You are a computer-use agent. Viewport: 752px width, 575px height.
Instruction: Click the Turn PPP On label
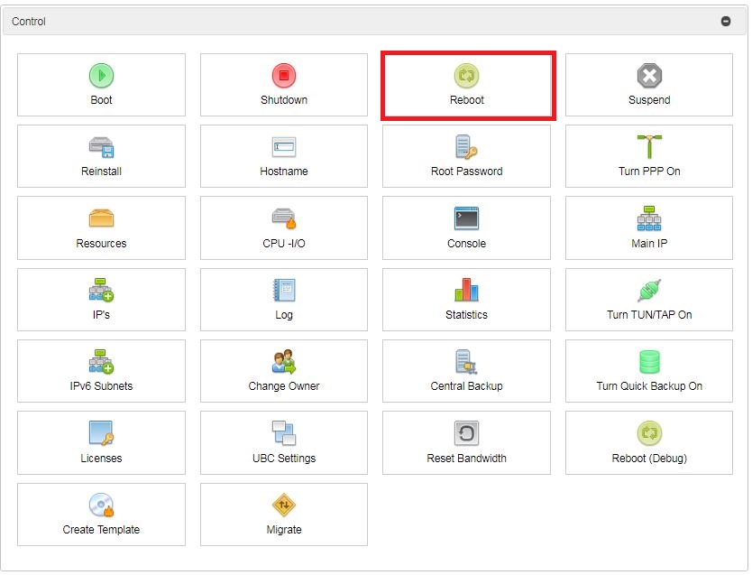pyautogui.click(x=649, y=172)
